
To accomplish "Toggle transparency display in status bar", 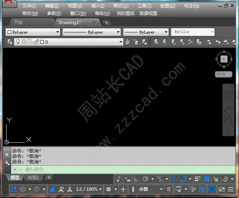I will tap(207, 179).
